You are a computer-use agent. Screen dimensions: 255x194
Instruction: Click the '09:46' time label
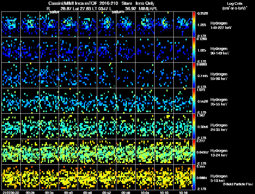(x=87, y=192)
